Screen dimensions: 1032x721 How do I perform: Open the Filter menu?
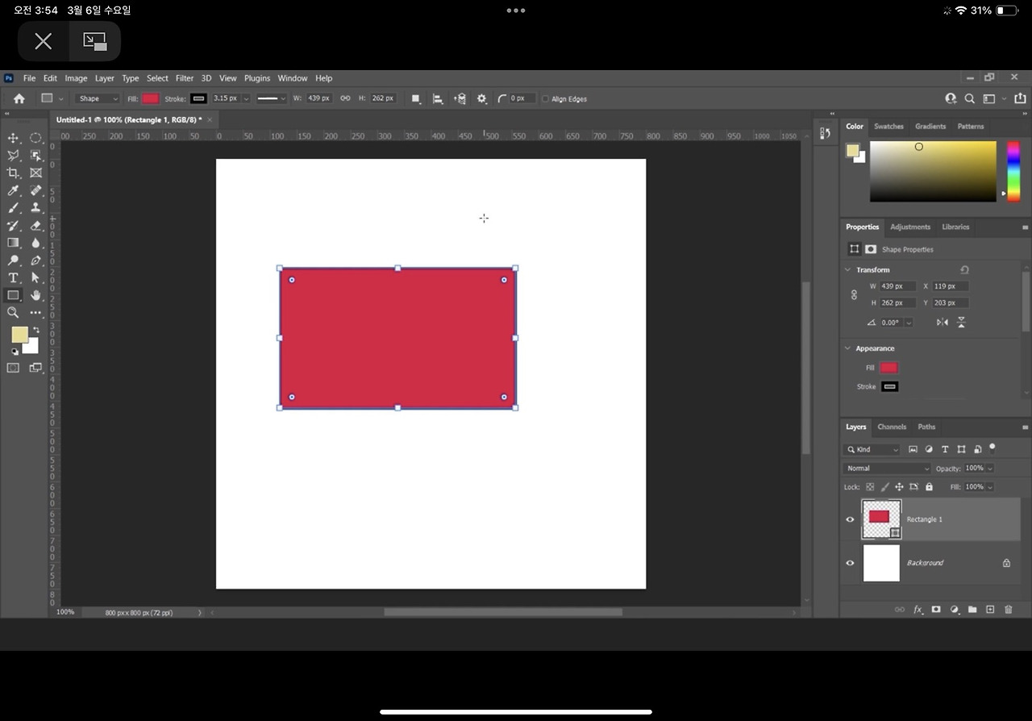185,78
